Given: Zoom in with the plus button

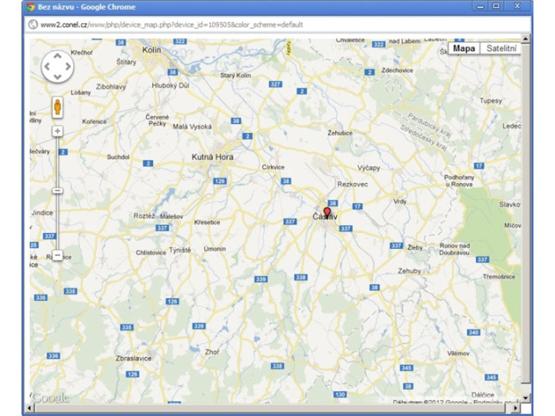Looking at the screenshot, I should (58, 131).
